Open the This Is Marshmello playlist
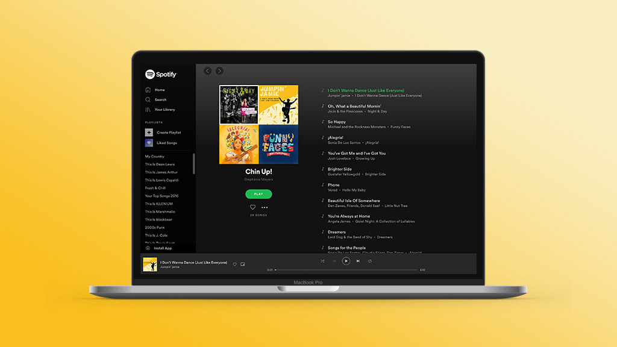617x347 pixels. coord(160,211)
